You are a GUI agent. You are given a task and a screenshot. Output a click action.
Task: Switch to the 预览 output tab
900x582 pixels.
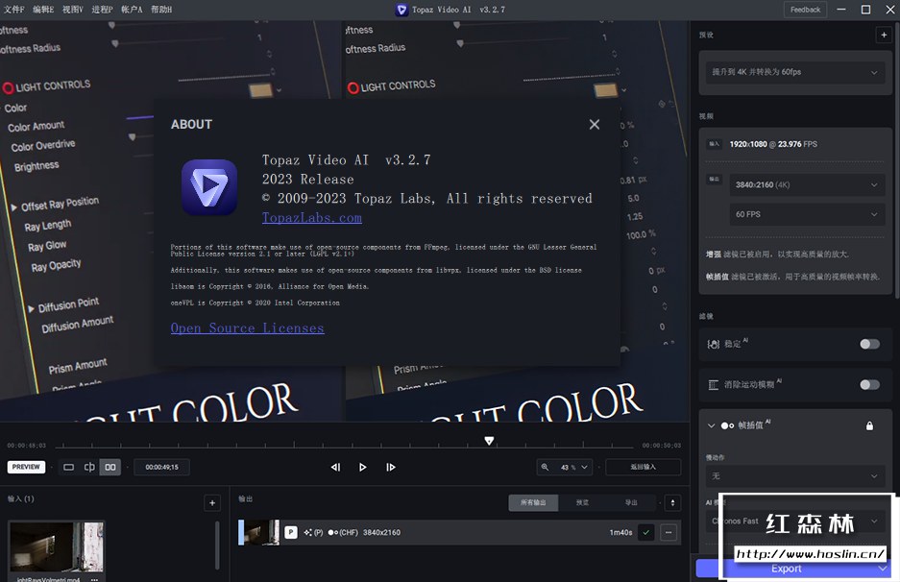click(582, 502)
